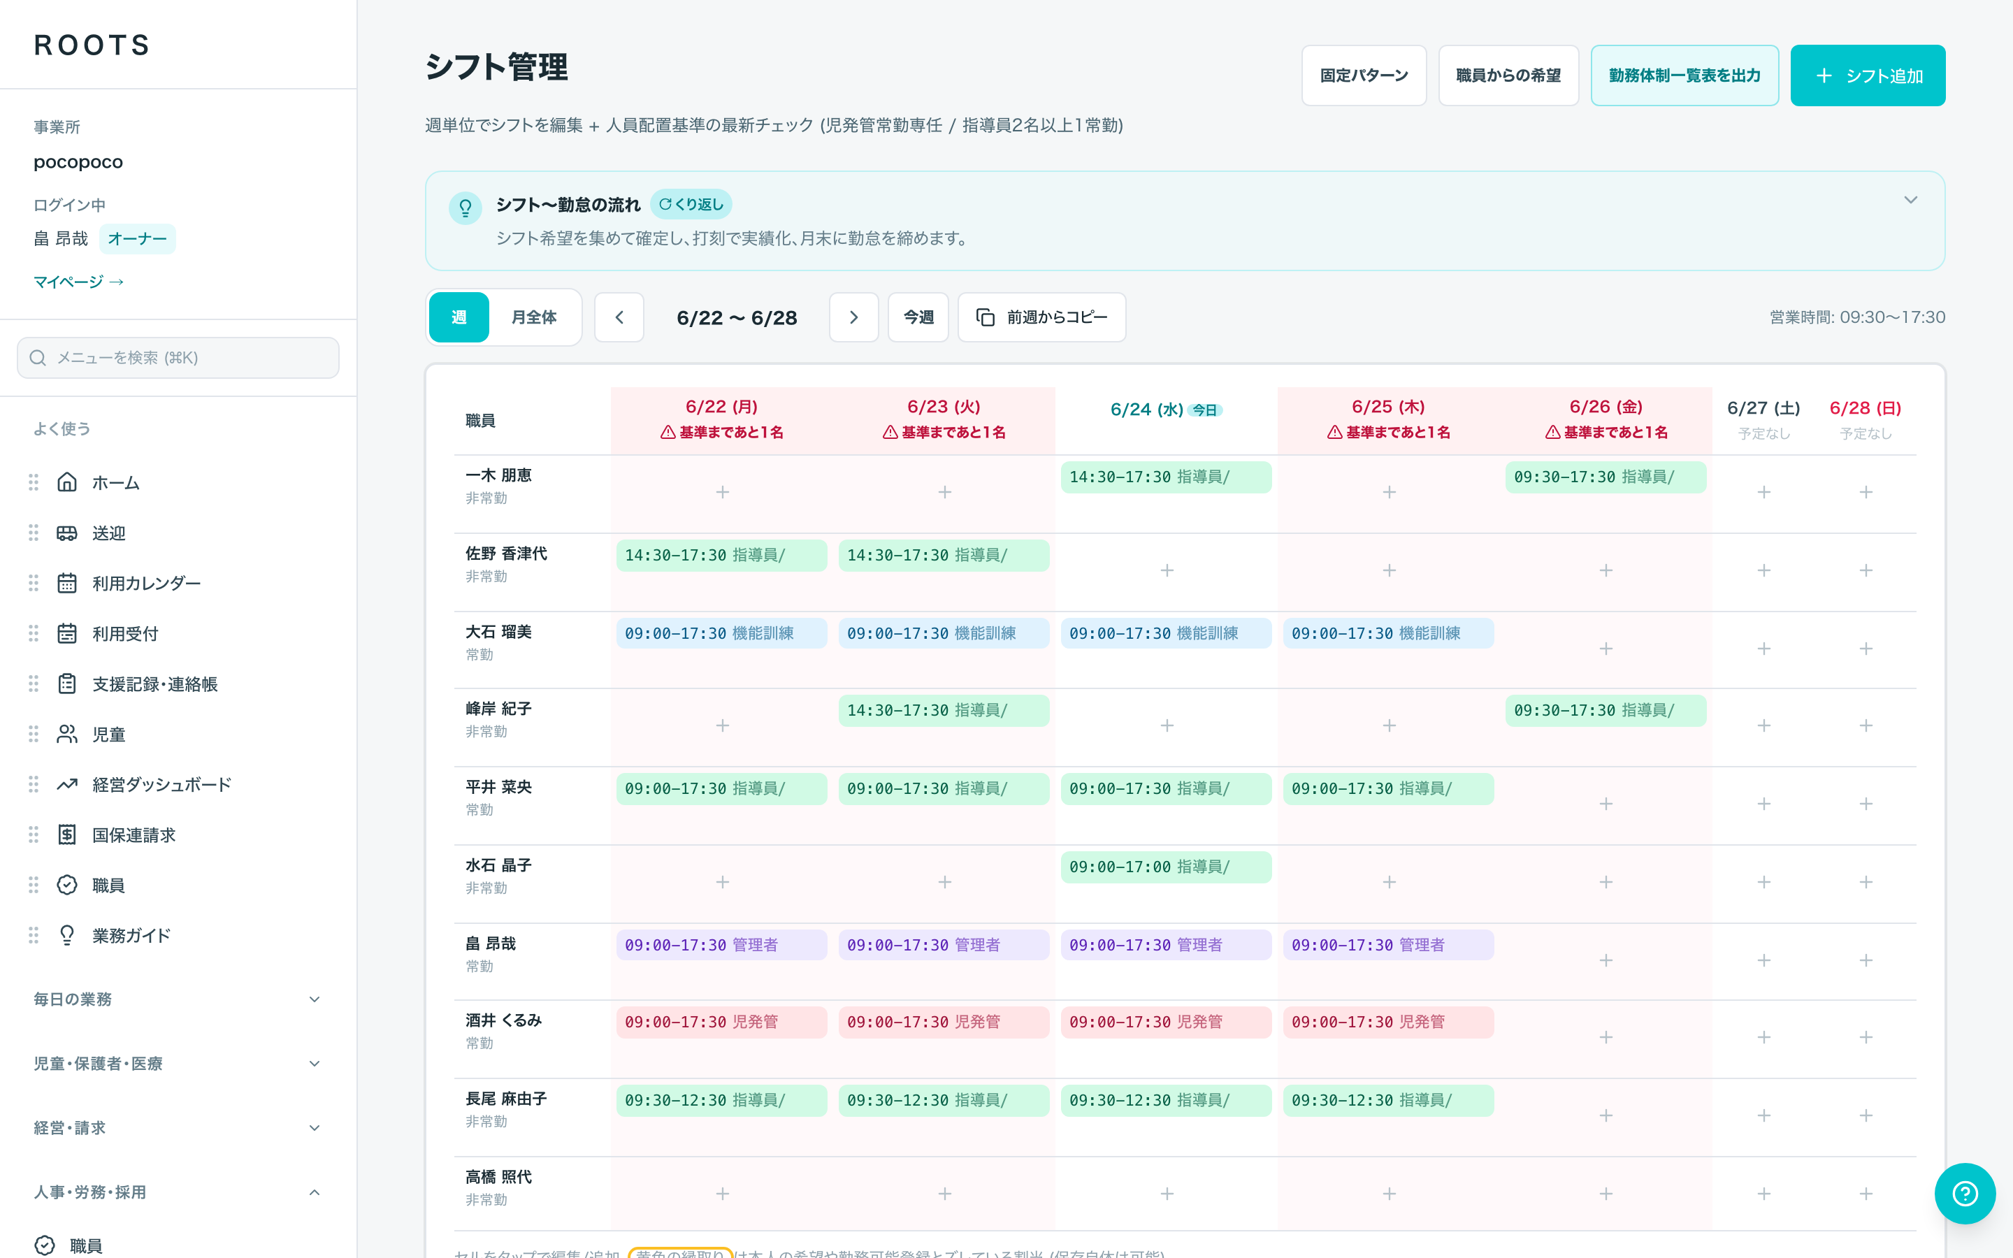
Task: Open 職員からの希望
Action: (x=1508, y=75)
